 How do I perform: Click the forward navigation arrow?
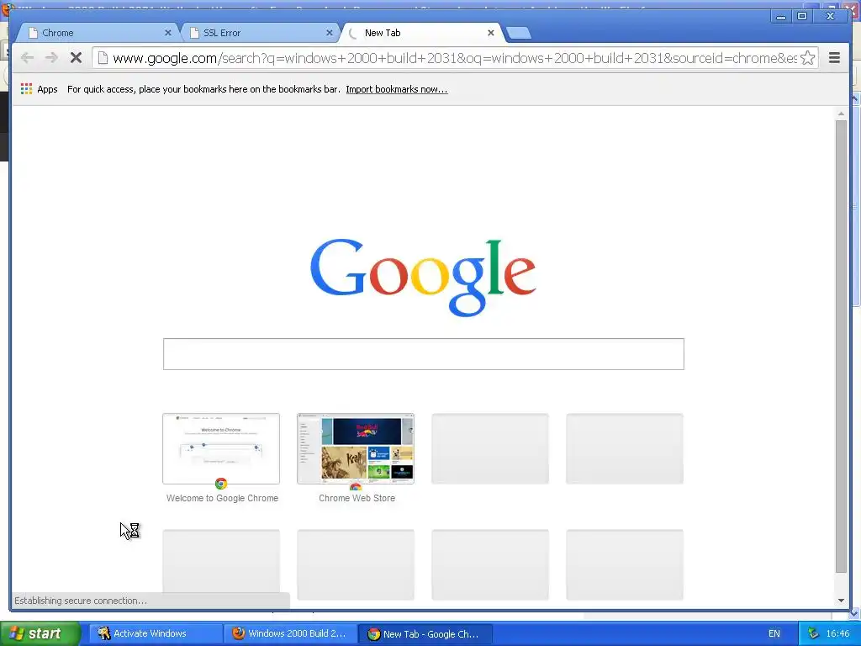coord(51,58)
